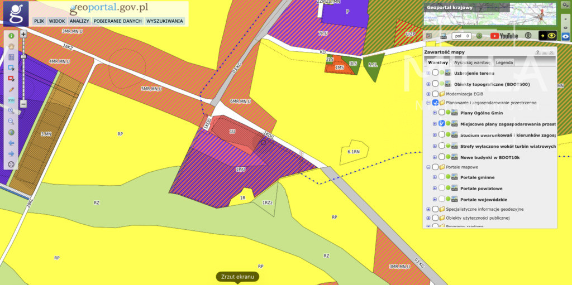Uncheck Miejscowe plany zagospodarowania layer

pos(442,124)
